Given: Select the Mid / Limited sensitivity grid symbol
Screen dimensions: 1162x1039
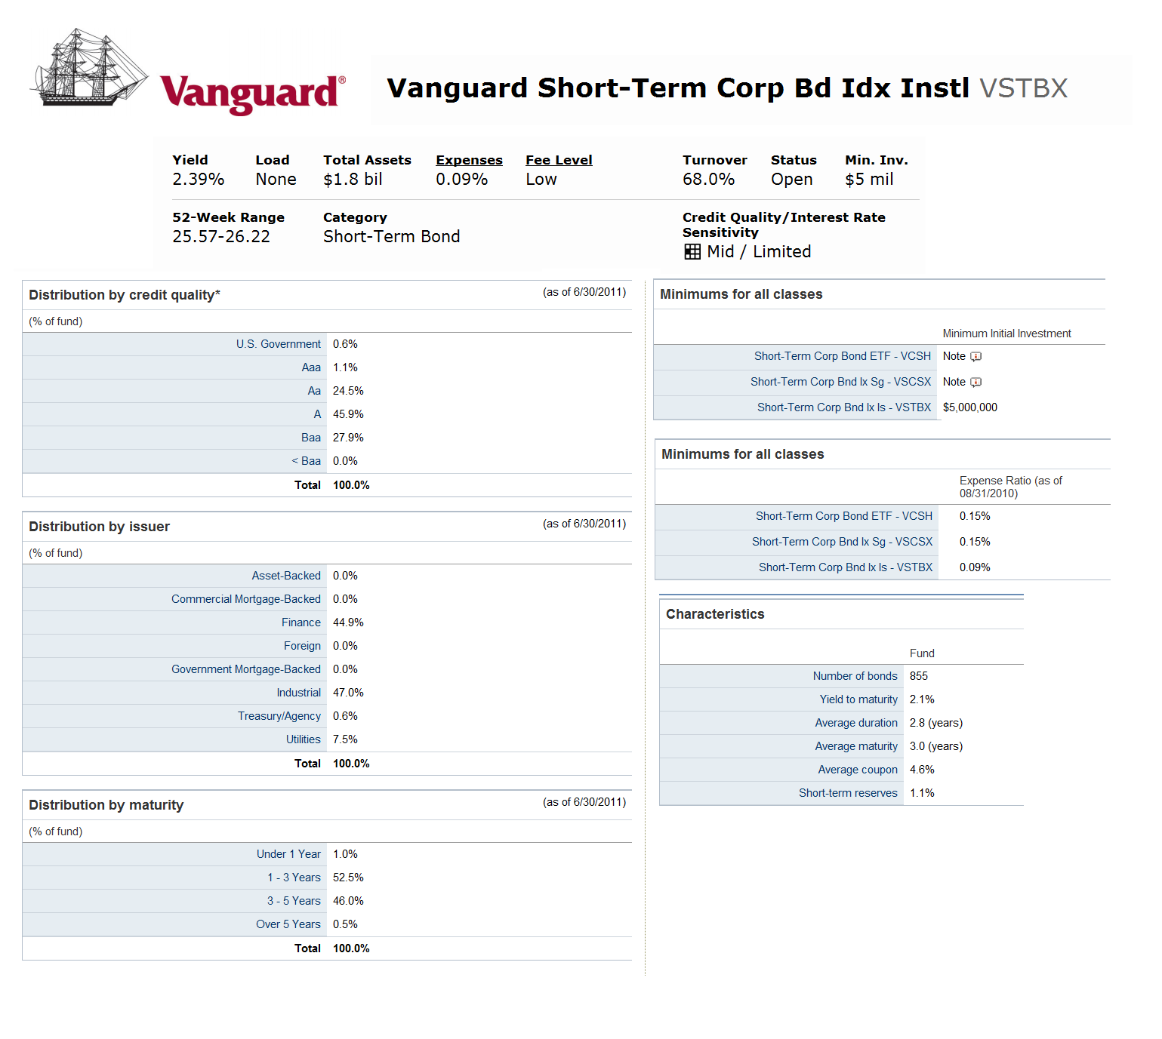Looking at the screenshot, I should (692, 252).
